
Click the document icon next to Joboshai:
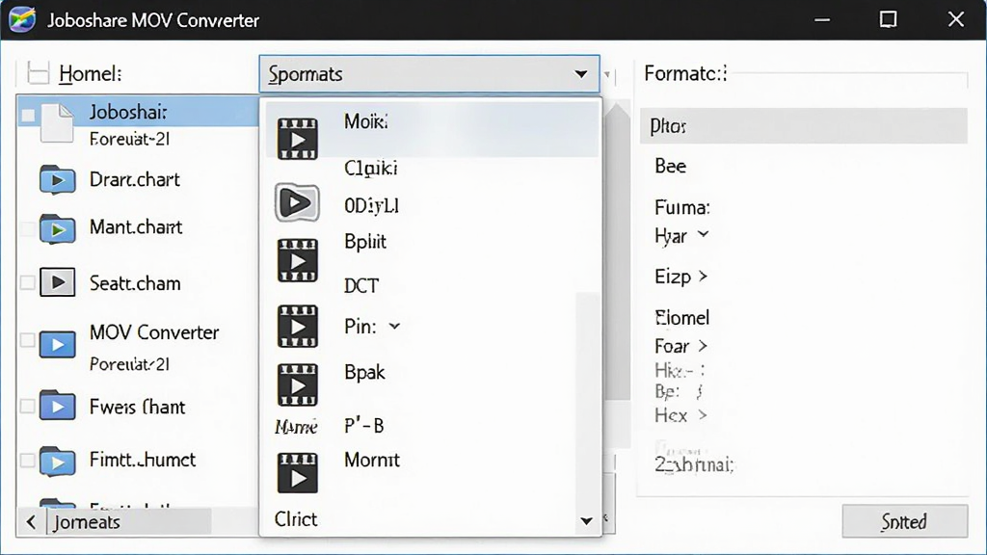click(x=57, y=122)
